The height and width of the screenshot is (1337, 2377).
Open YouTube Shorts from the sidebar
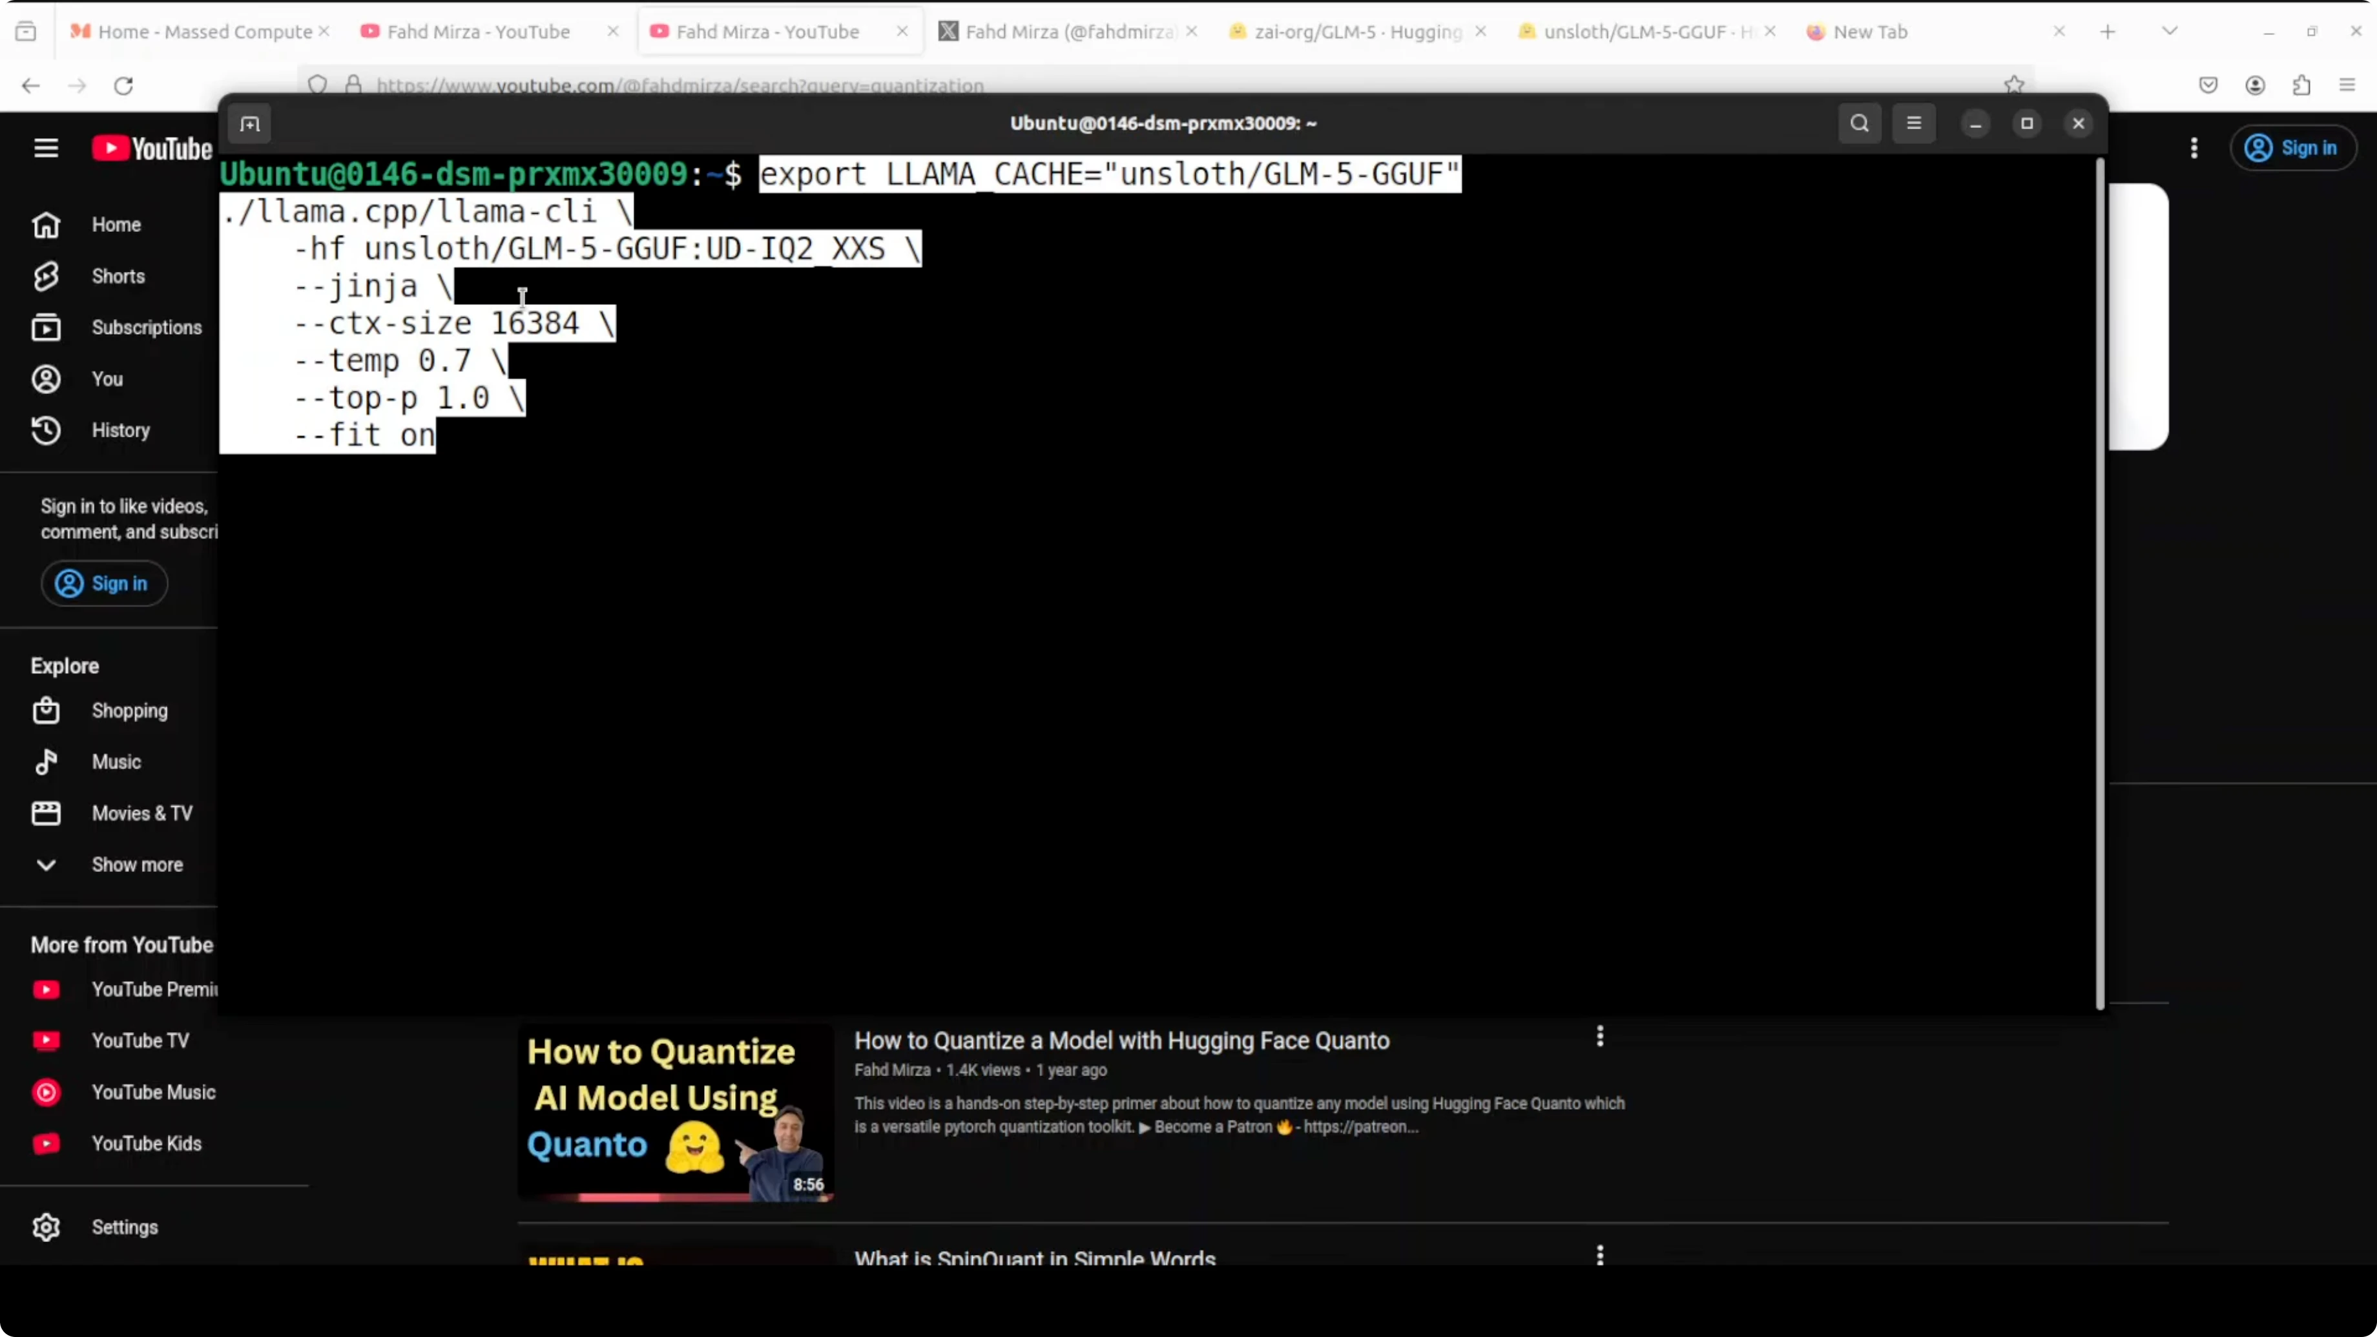coord(117,276)
